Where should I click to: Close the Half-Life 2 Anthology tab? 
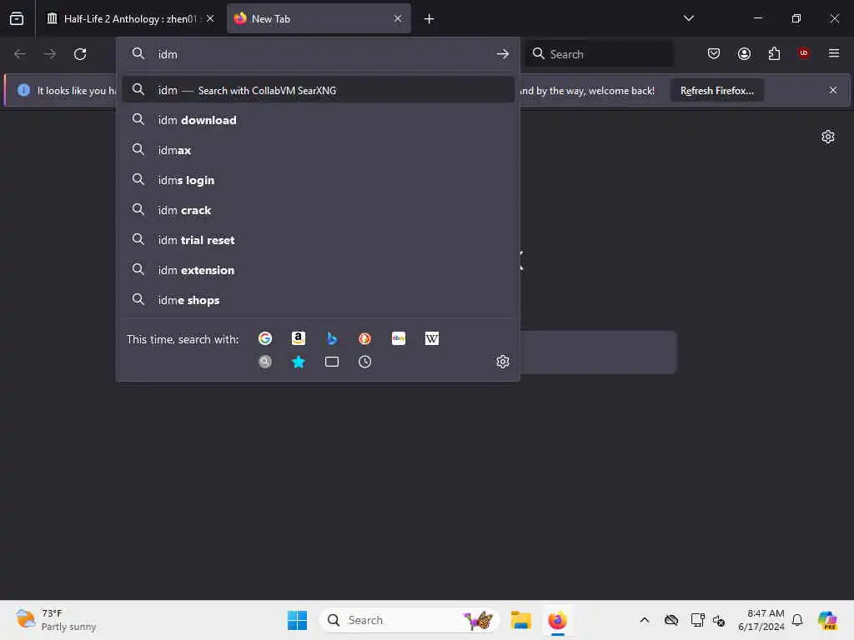pos(210,18)
